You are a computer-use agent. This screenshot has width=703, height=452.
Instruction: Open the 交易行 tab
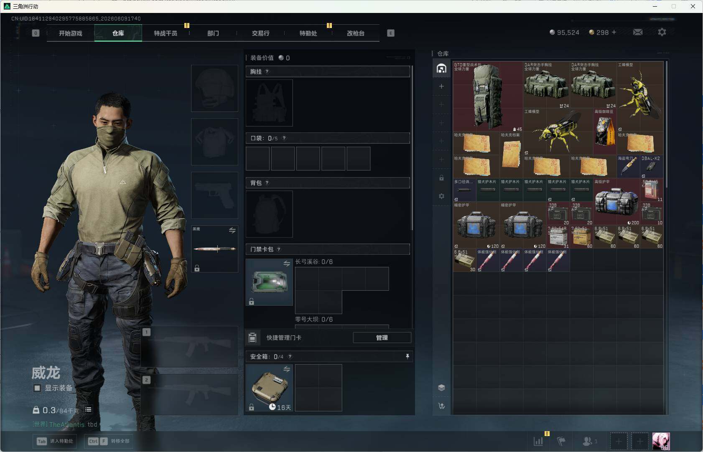click(260, 33)
